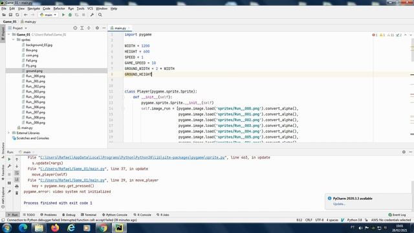Image resolution: width=414 pixels, height=233 pixels.
Task: Click the Locate opened file target icon
Action: coord(75,28)
